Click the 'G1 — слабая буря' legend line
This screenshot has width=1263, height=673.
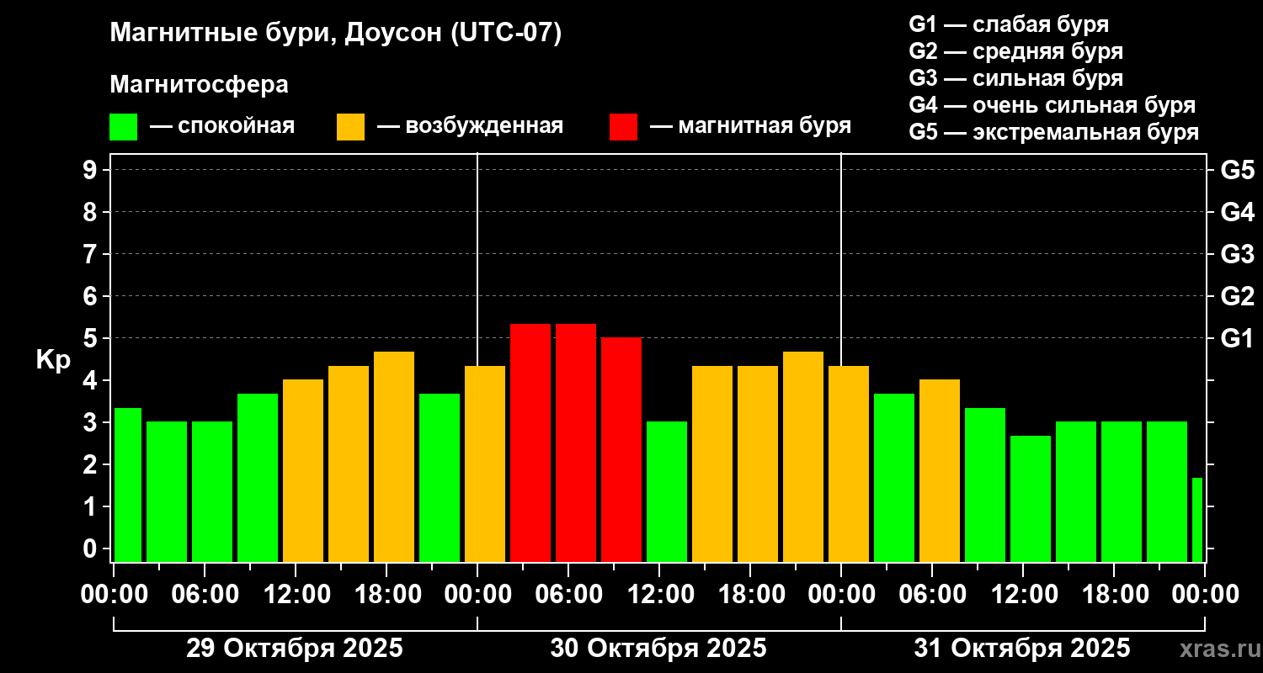pyautogui.click(x=1009, y=24)
